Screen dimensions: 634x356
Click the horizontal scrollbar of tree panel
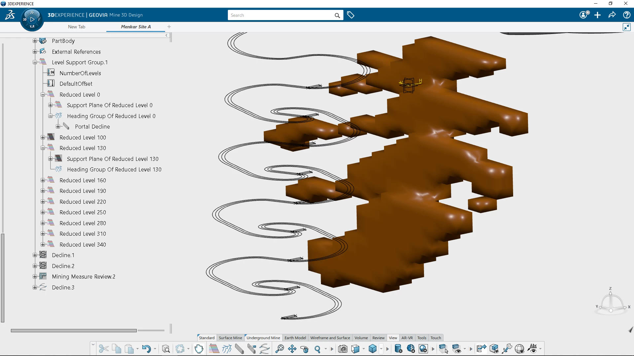pyautogui.click(x=73, y=330)
